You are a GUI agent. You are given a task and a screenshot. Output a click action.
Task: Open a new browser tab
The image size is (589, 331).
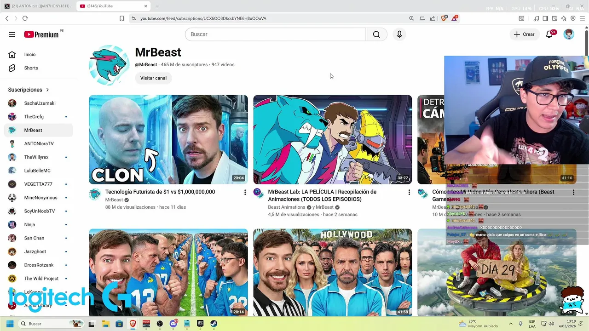pyautogui.click(x=157, y=6)
